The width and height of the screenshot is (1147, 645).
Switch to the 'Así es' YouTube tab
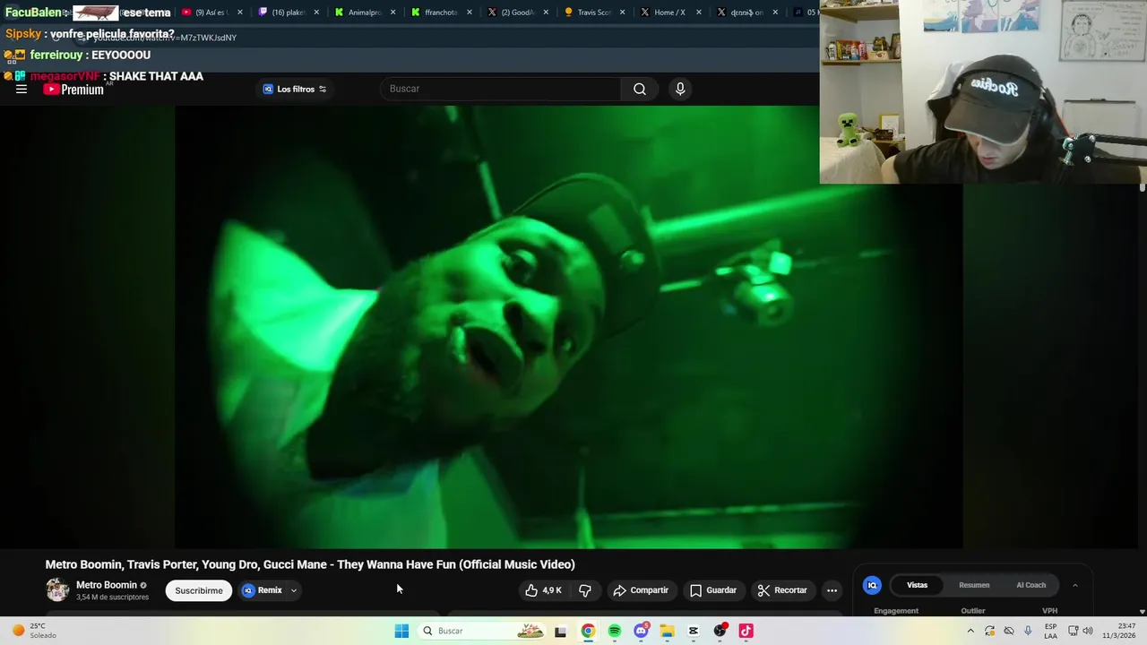211,13
